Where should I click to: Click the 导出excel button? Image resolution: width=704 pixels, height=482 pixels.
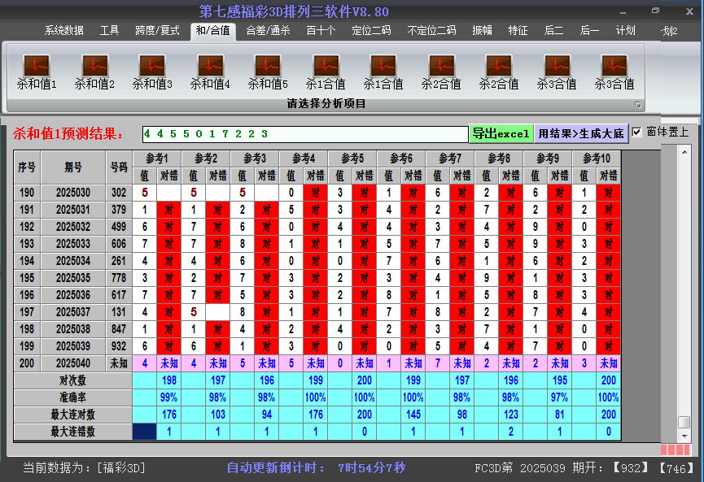pos(501,133)
